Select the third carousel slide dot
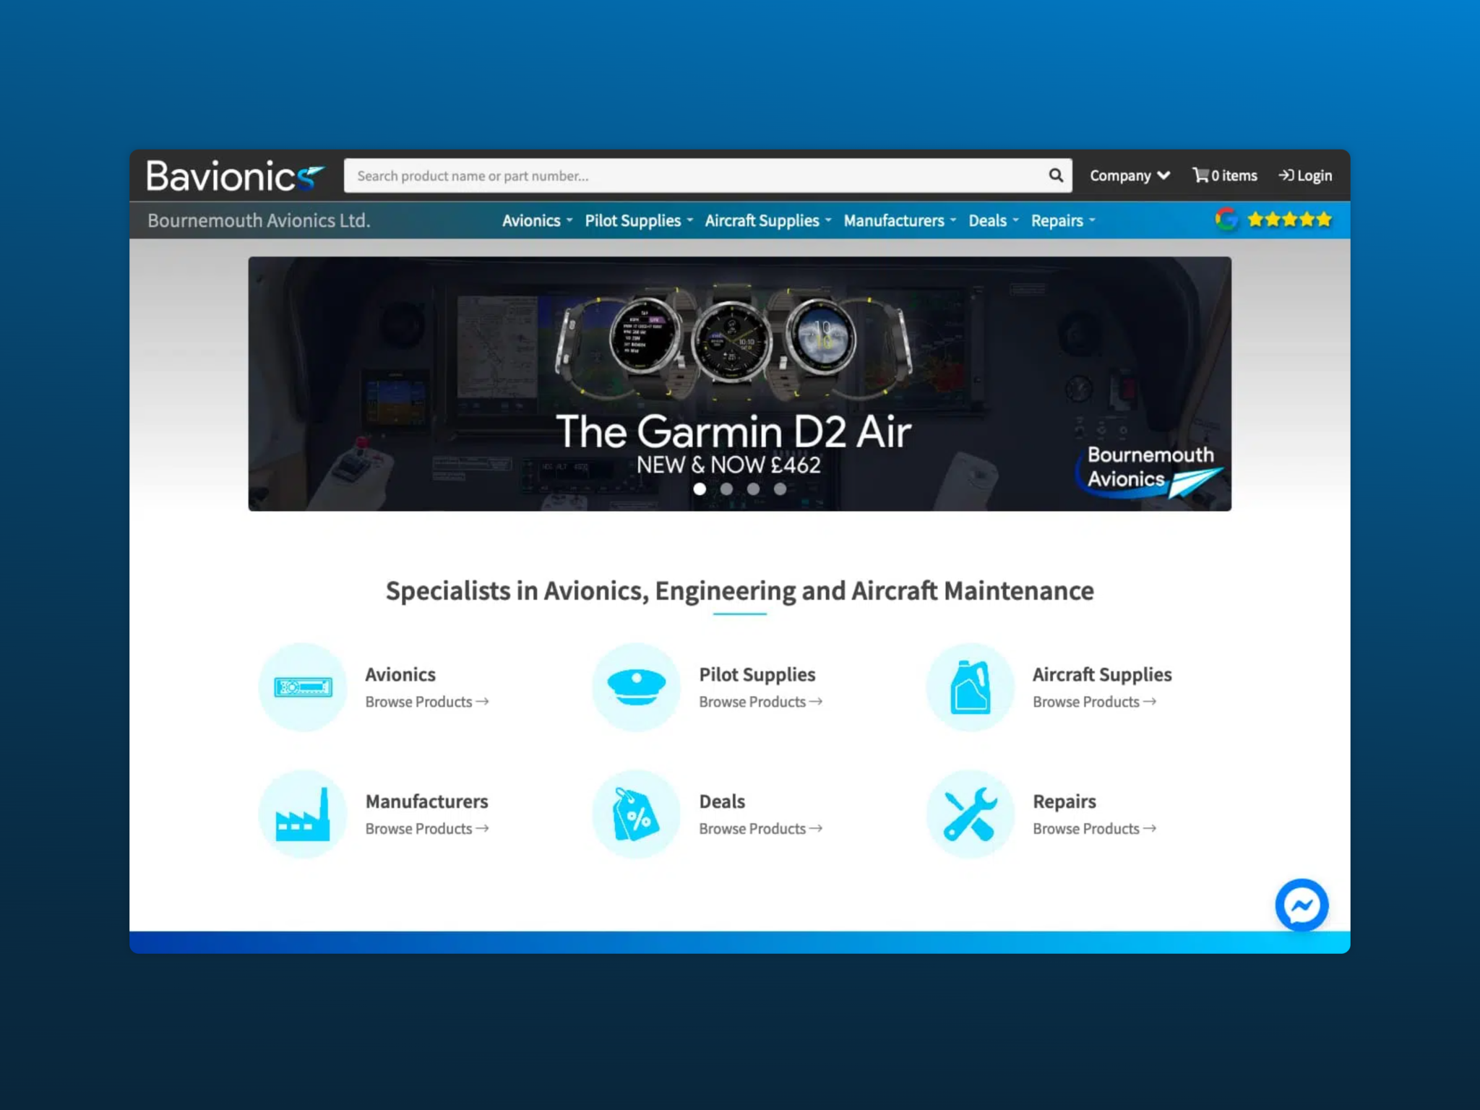The image size is (1480, 1110). pyautogui.click(x=753, y=489)
